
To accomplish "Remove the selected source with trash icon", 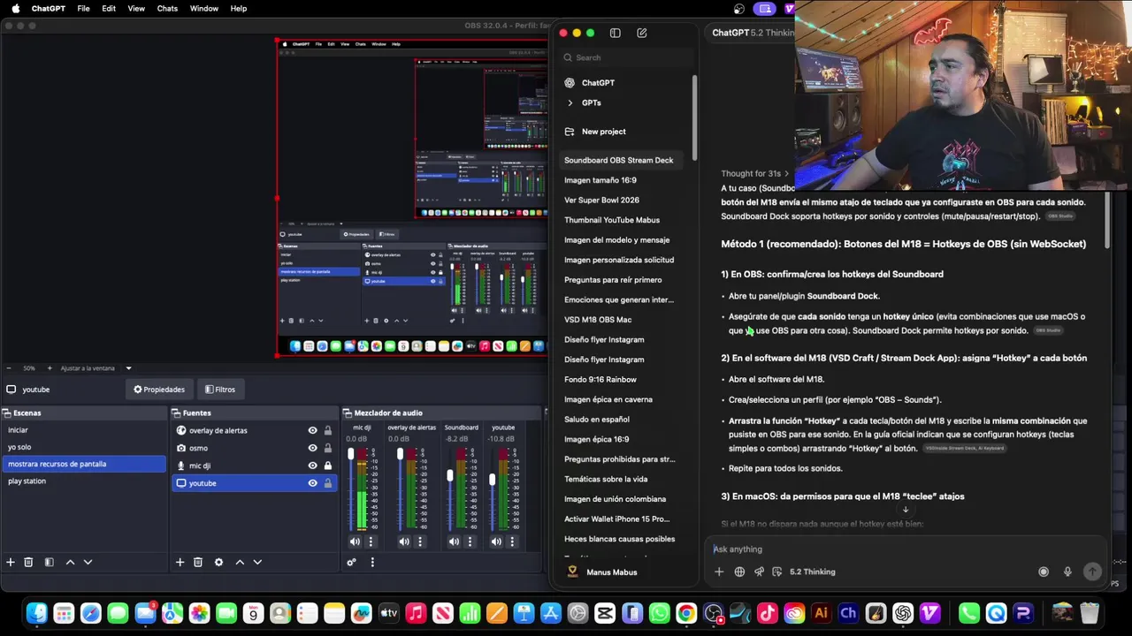I will 198,562.
